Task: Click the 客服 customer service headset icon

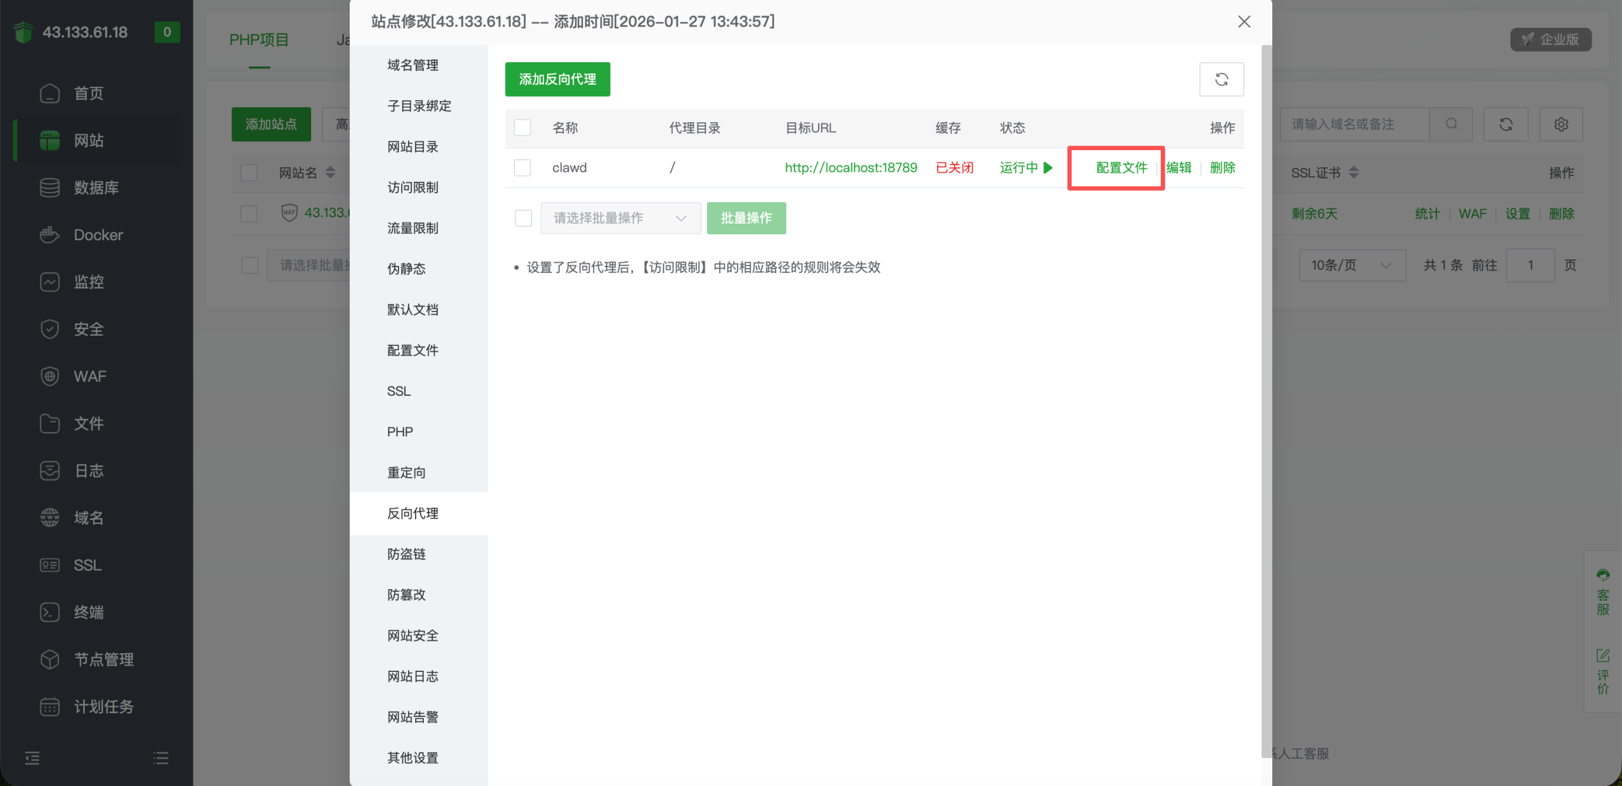Action: click(x=1602, y=575)
